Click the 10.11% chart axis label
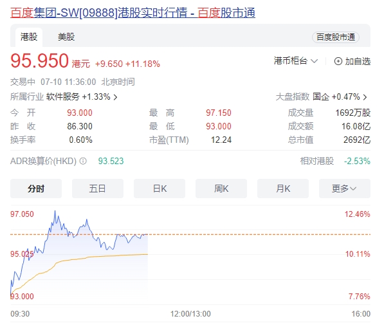 coord(358,254)
